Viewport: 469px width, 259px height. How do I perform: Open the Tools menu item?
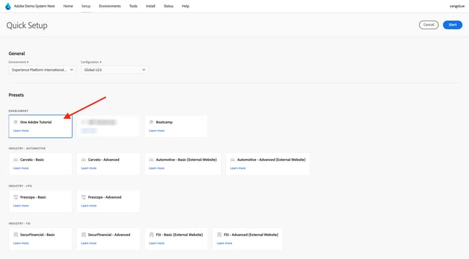(x=133, y=6)
